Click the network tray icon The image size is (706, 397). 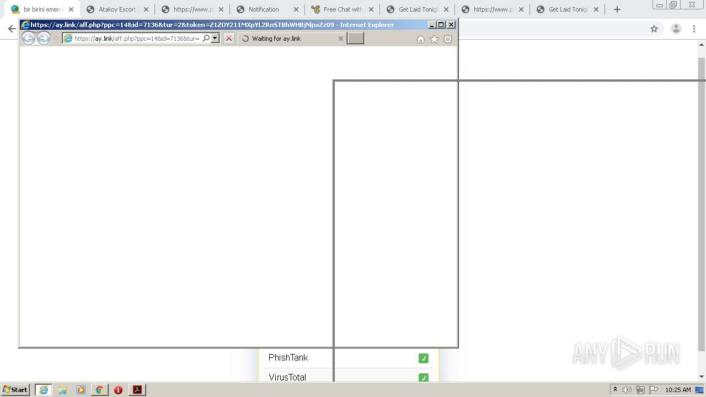(x=640, y=390)
